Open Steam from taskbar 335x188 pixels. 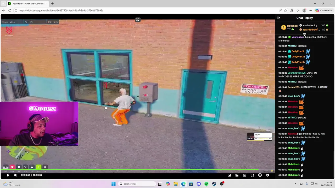[x=214, y=184]
